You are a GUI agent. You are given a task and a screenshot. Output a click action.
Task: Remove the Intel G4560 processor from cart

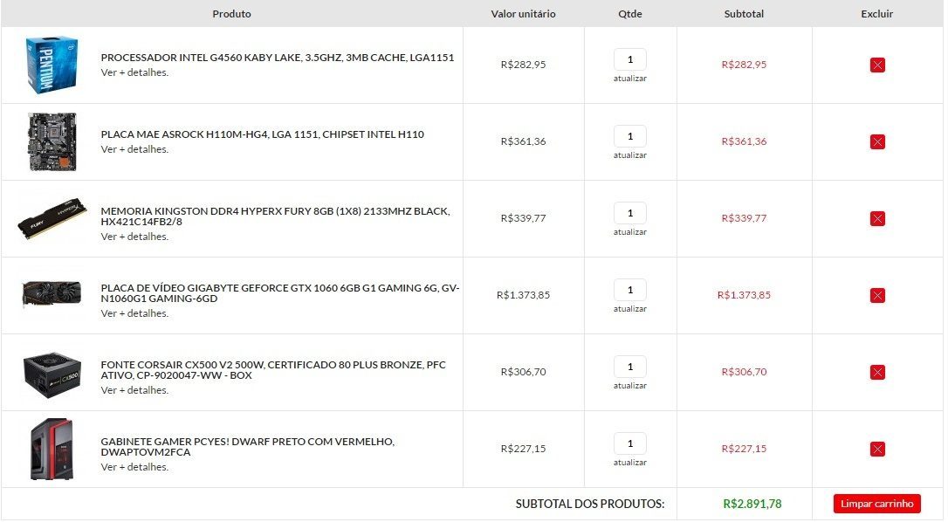pos(877,65)
